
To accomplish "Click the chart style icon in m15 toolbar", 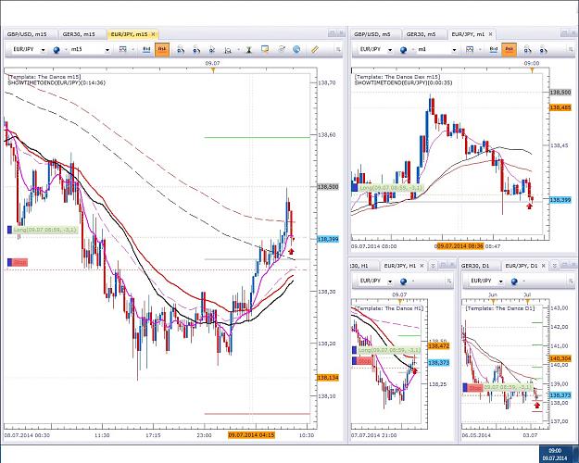I will pos(123,49).
